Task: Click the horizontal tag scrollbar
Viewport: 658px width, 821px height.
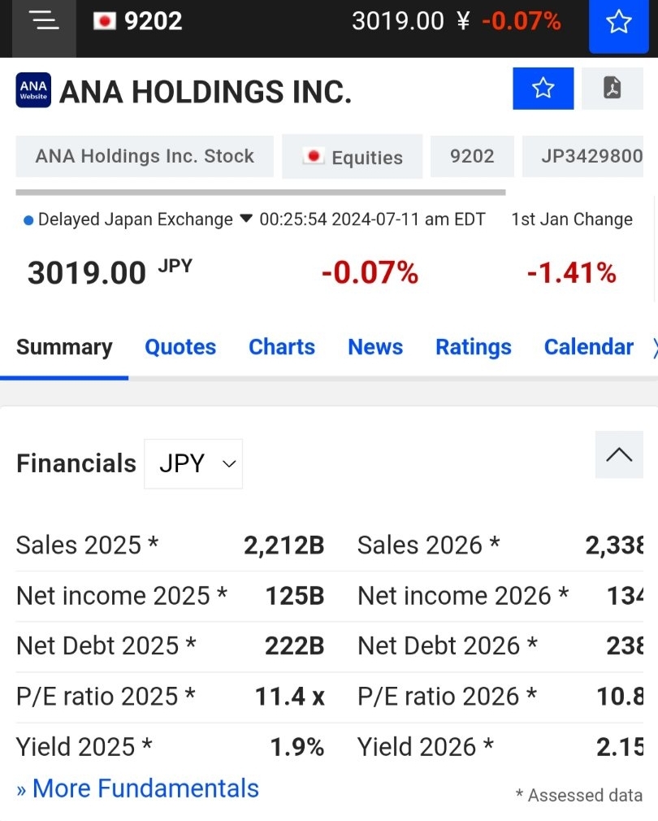Action: pos(261,192)
